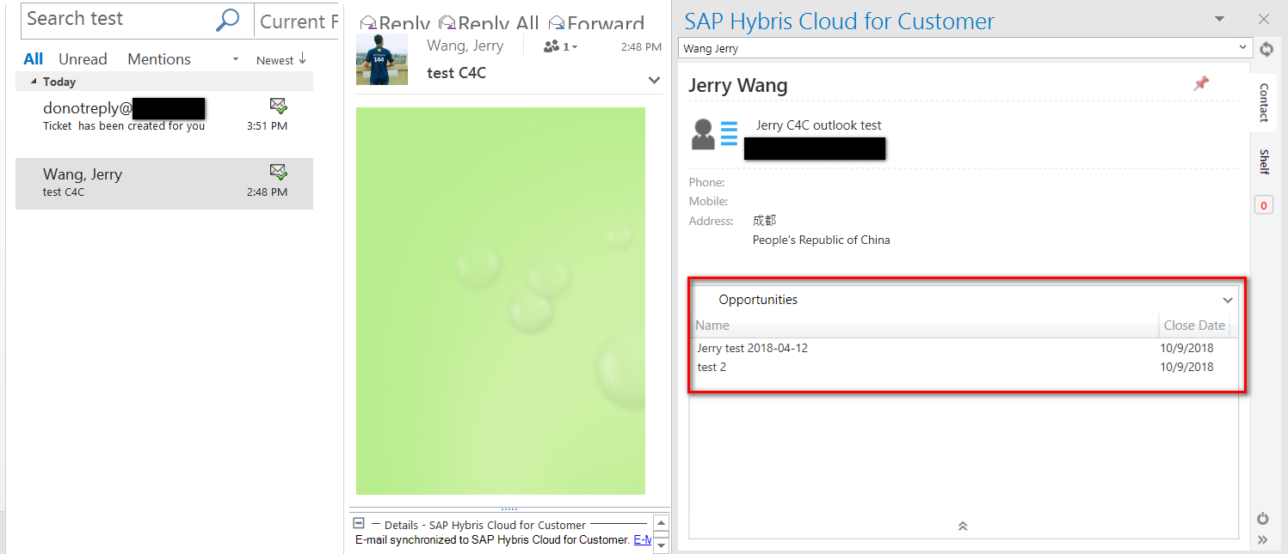Open the Wang Jerry contact combo box
Viewport: 1288px width, 554px height.
(x=964, y=48)
